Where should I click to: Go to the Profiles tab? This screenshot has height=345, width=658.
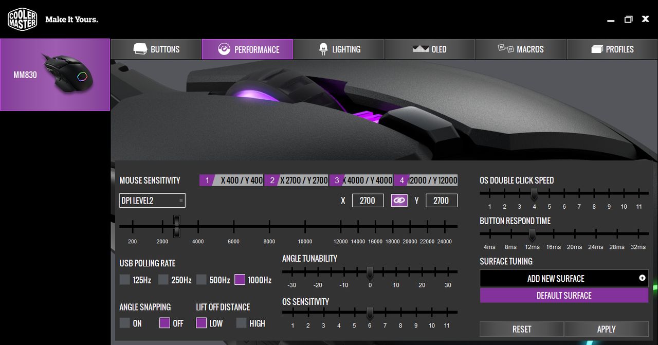pos(612,49)
